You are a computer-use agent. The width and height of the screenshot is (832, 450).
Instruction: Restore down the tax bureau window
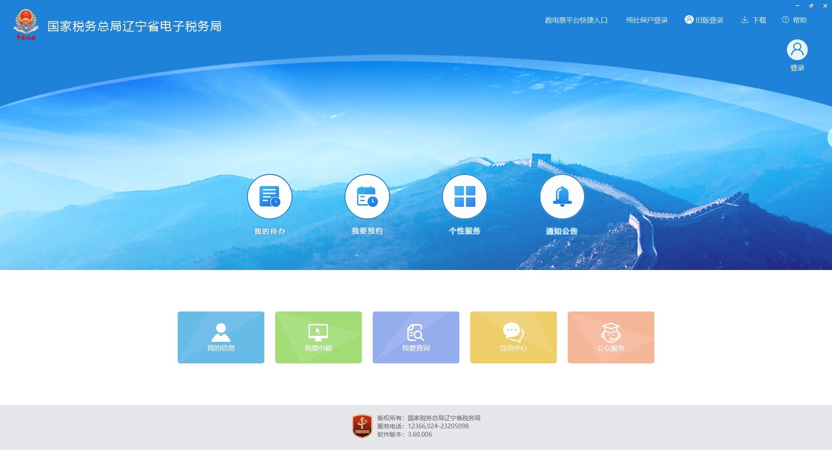coord(811,6)
